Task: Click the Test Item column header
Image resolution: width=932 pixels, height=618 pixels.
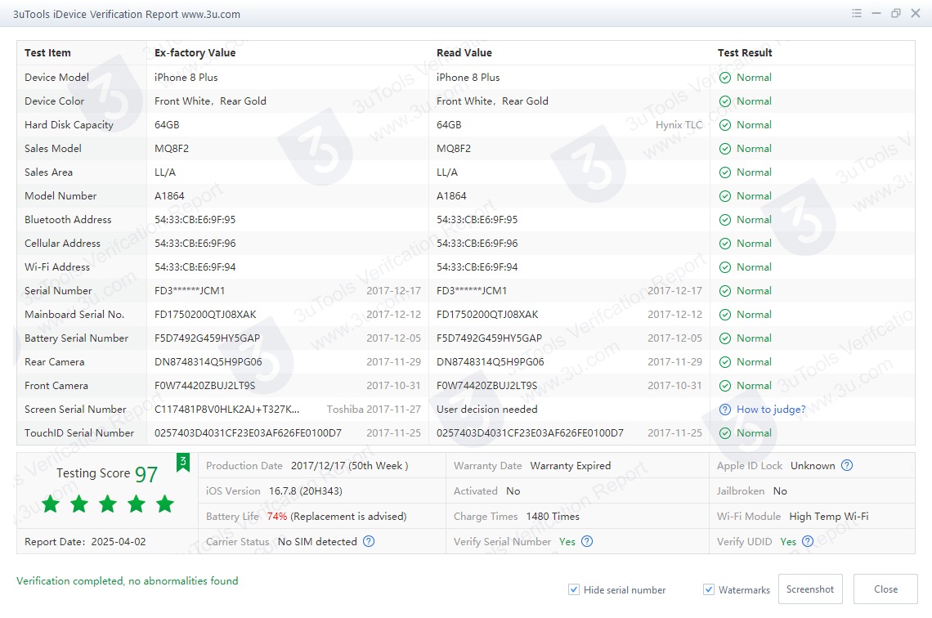Action: coord(47,53)
